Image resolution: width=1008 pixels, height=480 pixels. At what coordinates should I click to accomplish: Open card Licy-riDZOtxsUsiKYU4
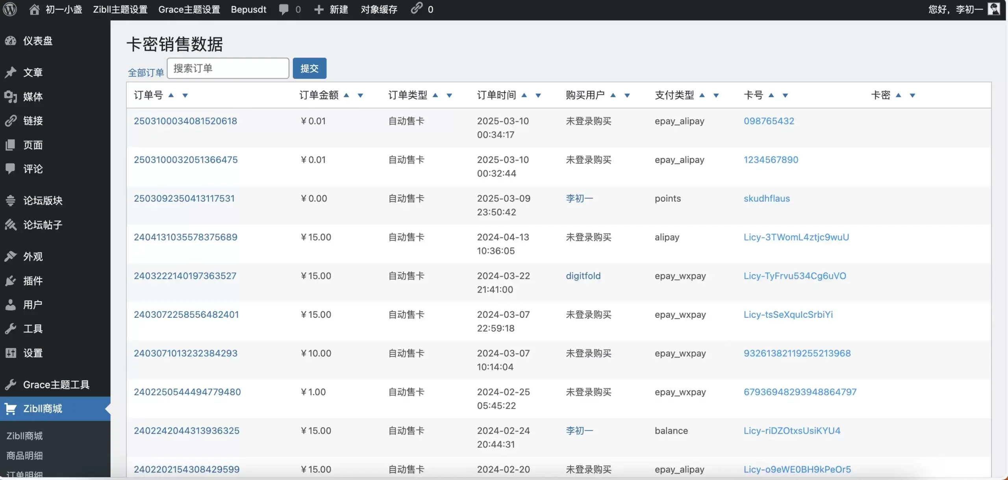pyautogui.click(x=792, y=430)
